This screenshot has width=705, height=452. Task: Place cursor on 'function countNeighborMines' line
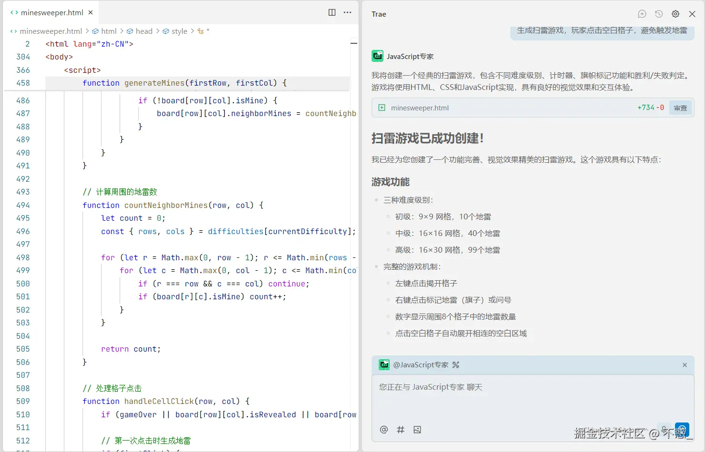click(x=173, y=205)
